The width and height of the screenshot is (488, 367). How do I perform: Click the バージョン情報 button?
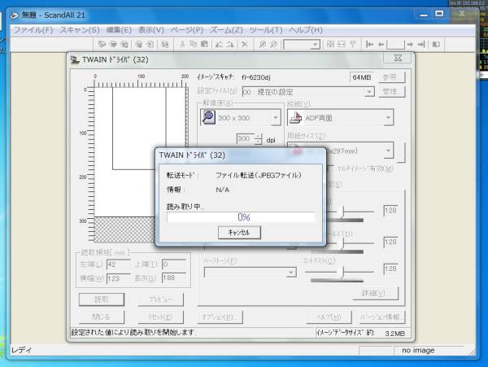(x=382, y=317)
